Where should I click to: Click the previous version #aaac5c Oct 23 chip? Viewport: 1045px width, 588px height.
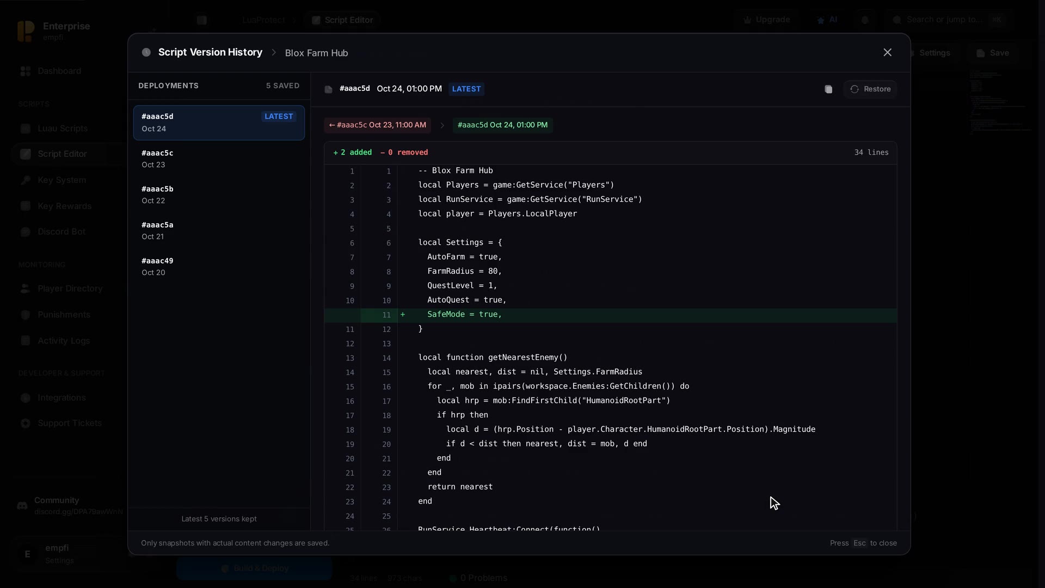coord(377,125)
